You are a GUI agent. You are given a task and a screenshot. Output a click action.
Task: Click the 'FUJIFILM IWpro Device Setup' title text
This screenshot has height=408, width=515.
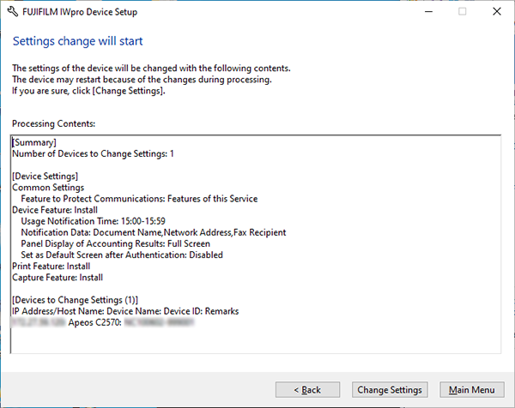[80, 12]
